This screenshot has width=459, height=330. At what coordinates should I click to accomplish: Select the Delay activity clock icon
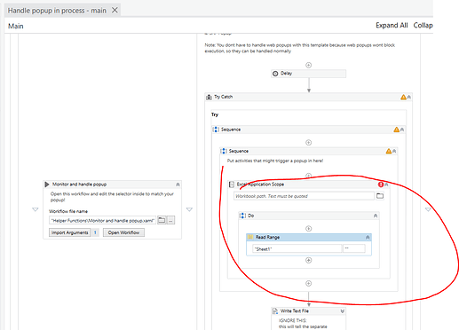coord(275,74)
